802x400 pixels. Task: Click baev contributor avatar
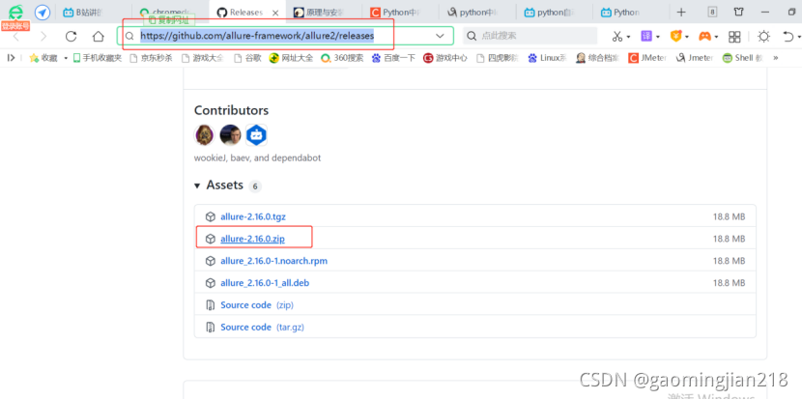tap(230, 135)
